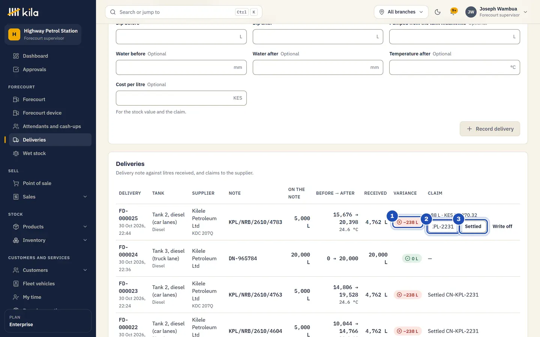Click Fleet vehicles icon

[16, 283]
